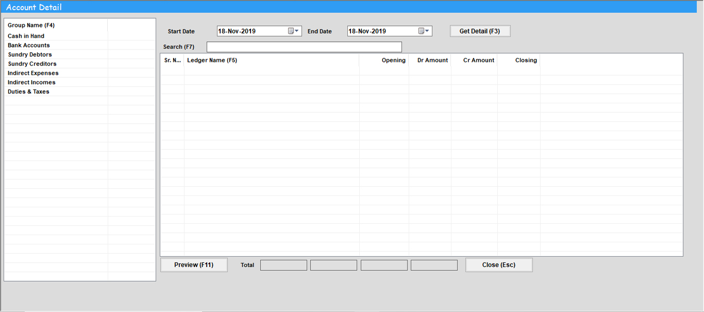Select Indirect Expenses group
The image size is (704, 312).
33,73
